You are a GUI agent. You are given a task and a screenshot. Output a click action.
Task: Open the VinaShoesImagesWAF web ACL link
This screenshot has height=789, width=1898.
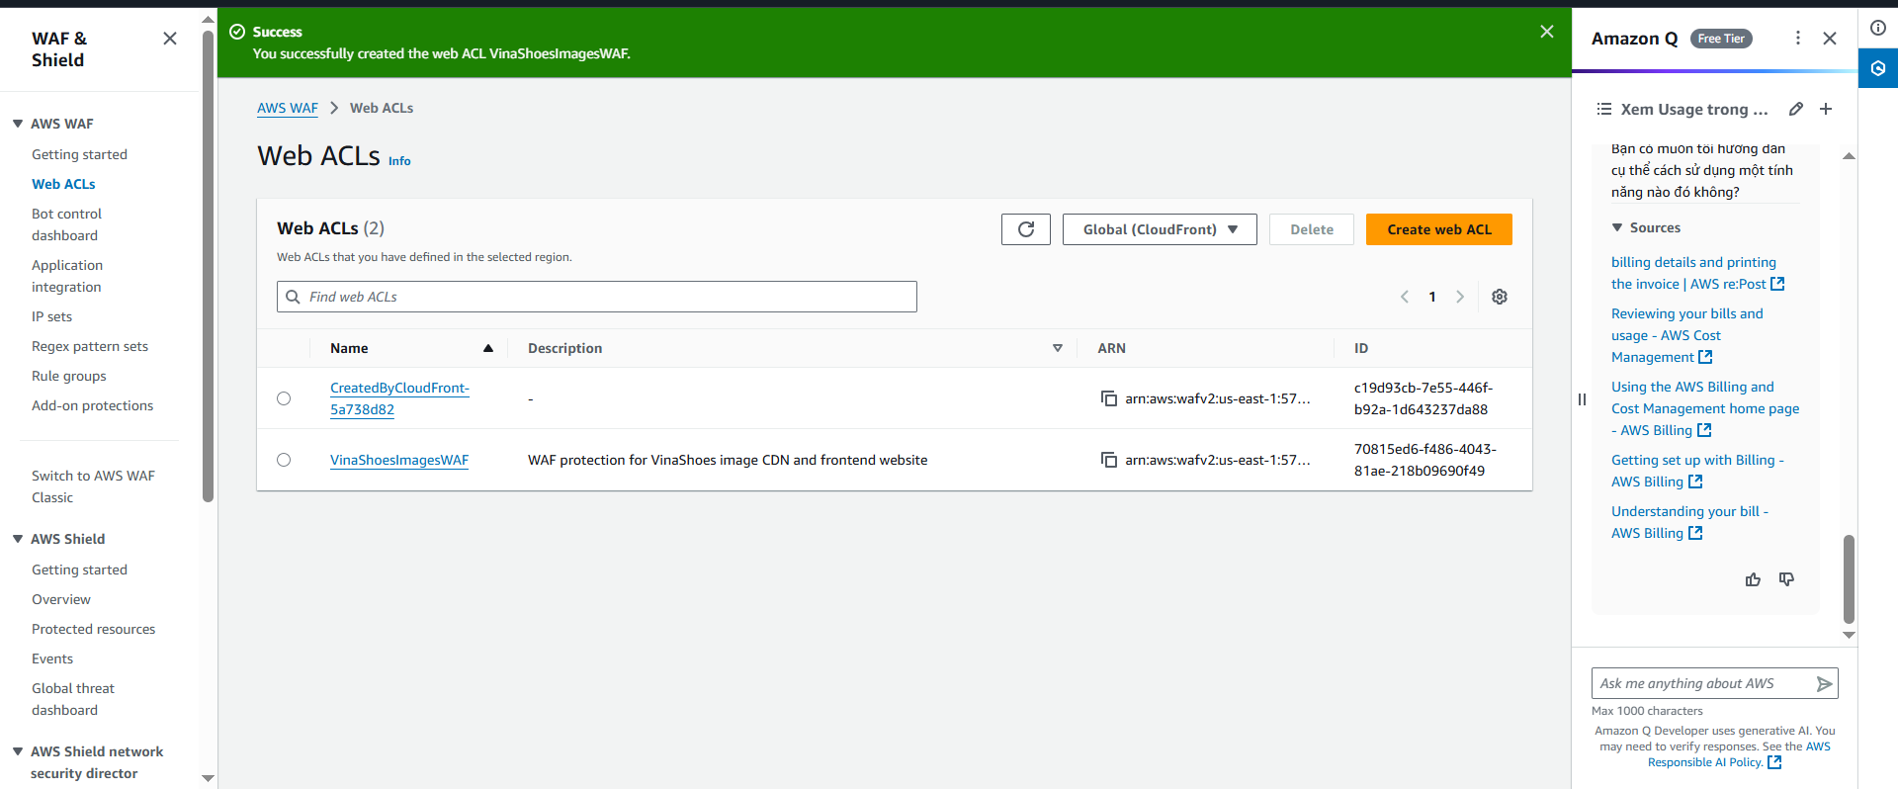398,460
